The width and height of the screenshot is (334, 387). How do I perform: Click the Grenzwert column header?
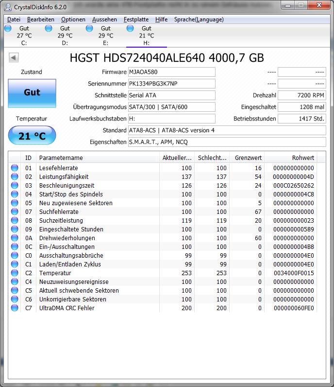(x=247, y=158)
